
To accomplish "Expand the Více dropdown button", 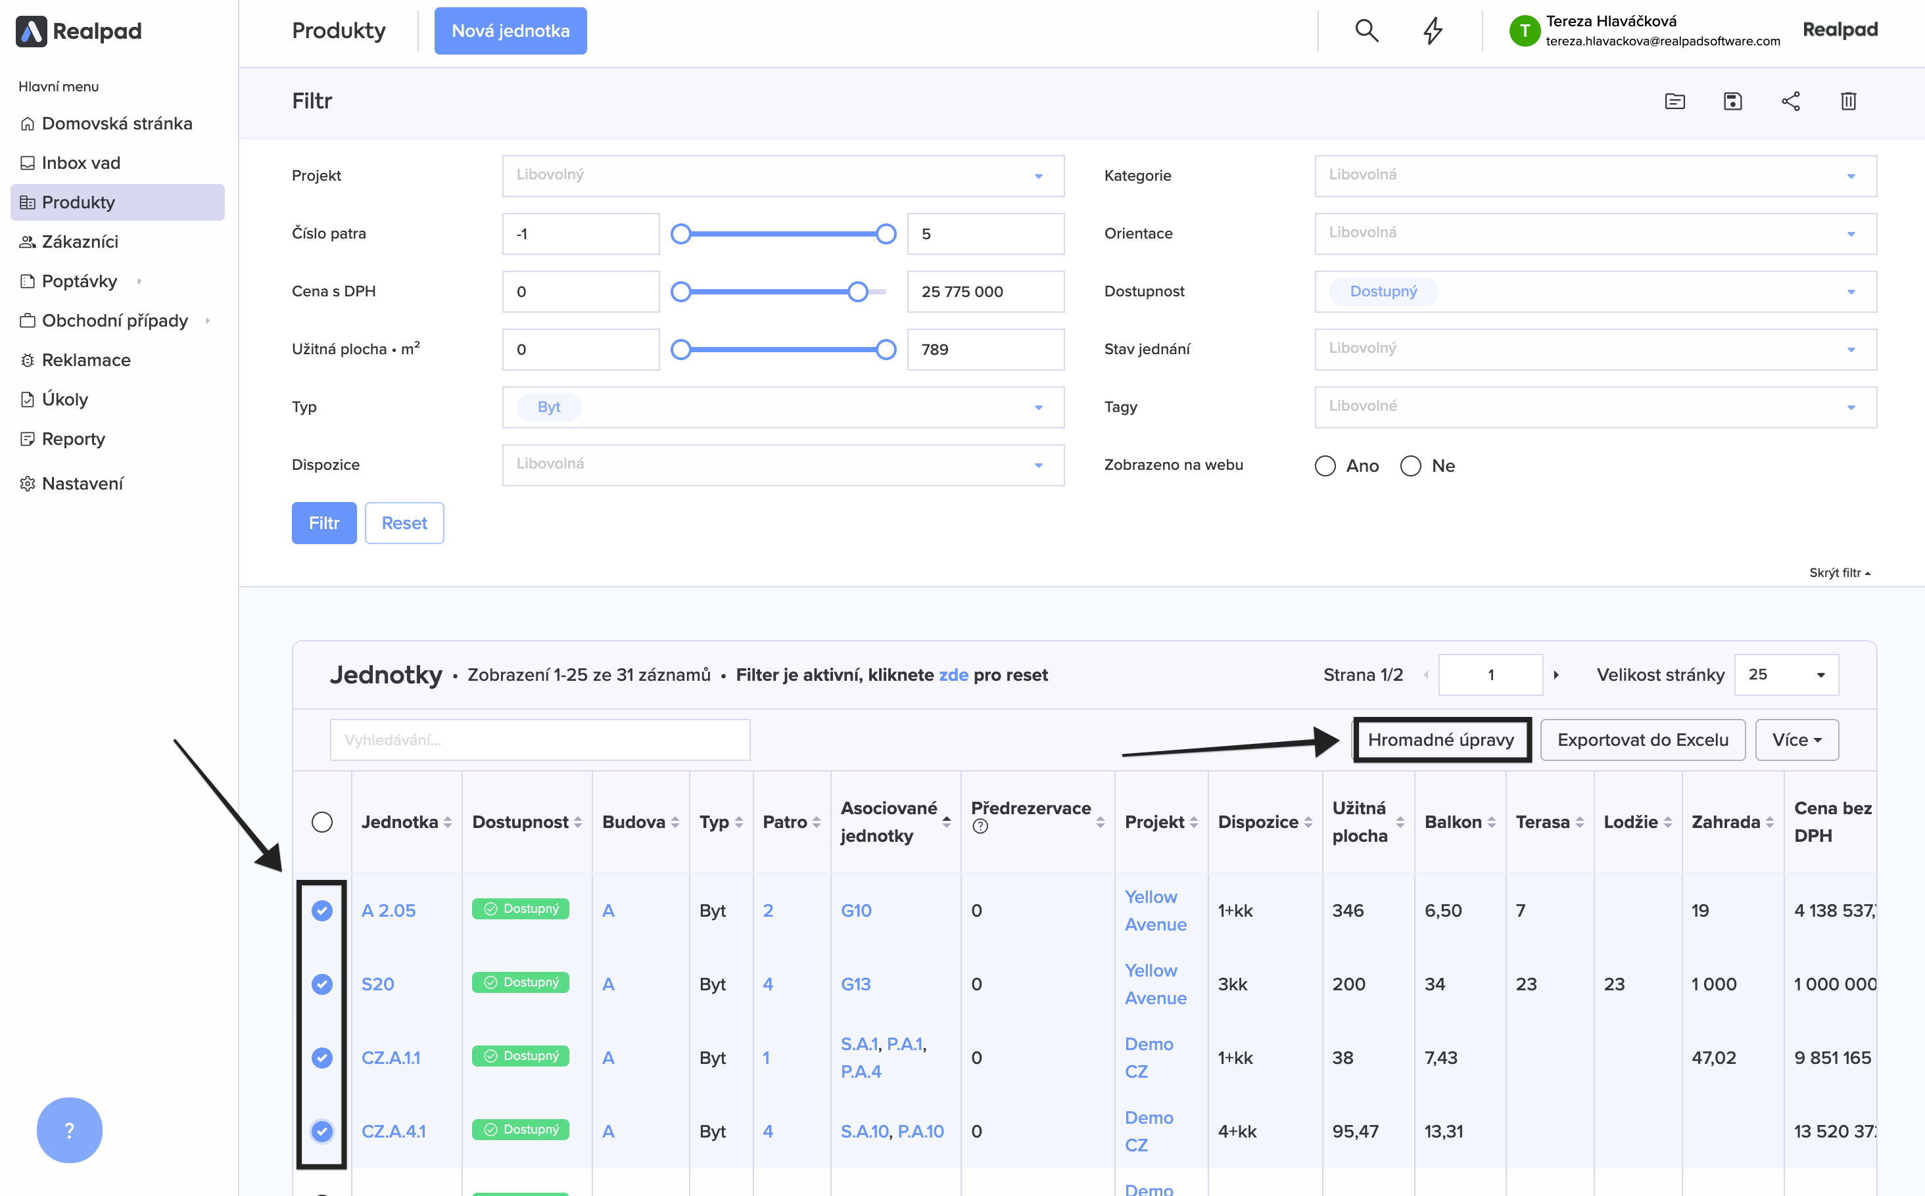I will (x=1796, y=739).
